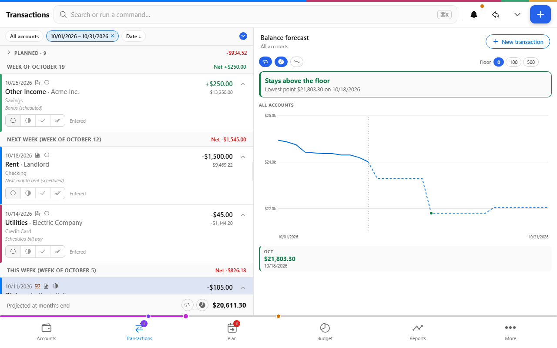This screenshot has width=557, height=348.
Task: Open the All accounts filter chip
Action: click(24, 37)
